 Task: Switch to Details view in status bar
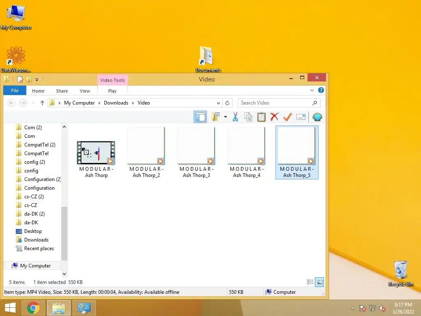pos(310,282)
